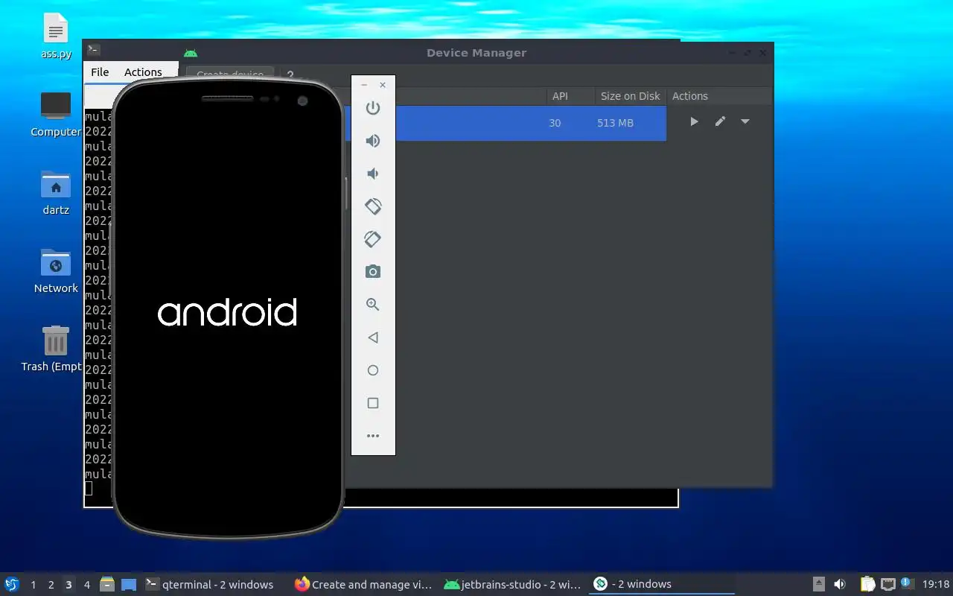Viewport: 953px width, 596px height.
Task: Open the file manager taskbar launcher
Action: [107, 585]
